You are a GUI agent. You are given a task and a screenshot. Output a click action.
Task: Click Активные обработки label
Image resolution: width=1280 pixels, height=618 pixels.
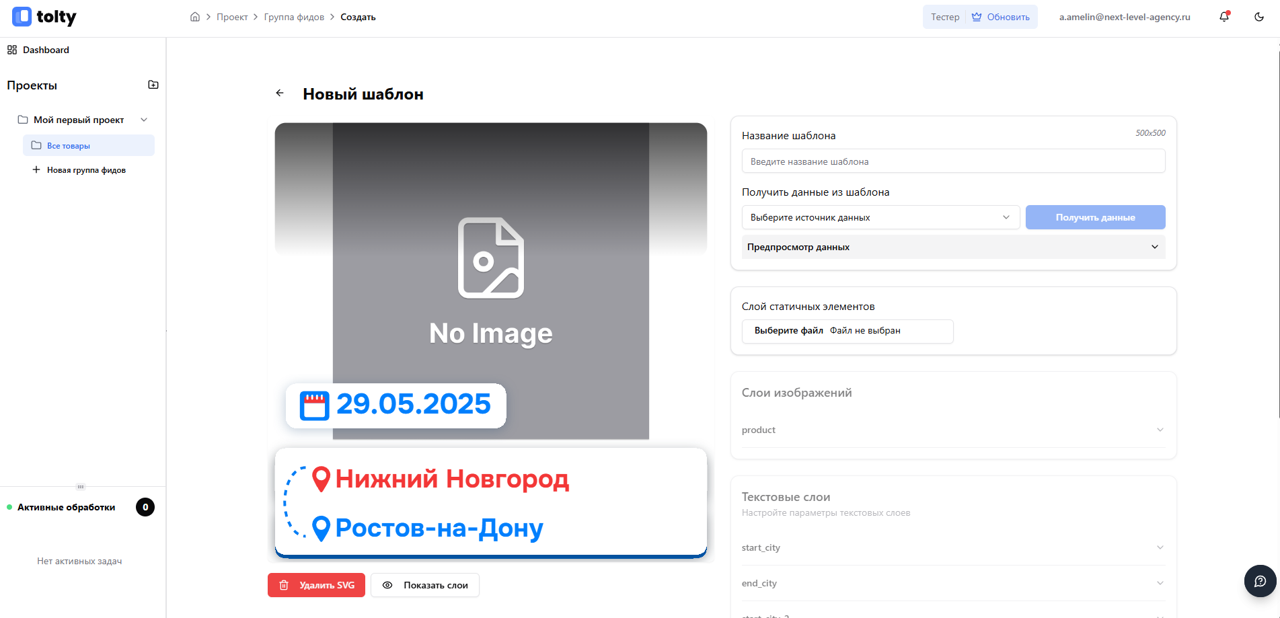tap(66, 507)
